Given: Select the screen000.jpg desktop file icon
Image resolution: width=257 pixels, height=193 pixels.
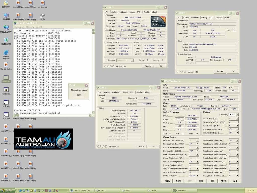Looking at the screenshot, I should coord(6,128).
